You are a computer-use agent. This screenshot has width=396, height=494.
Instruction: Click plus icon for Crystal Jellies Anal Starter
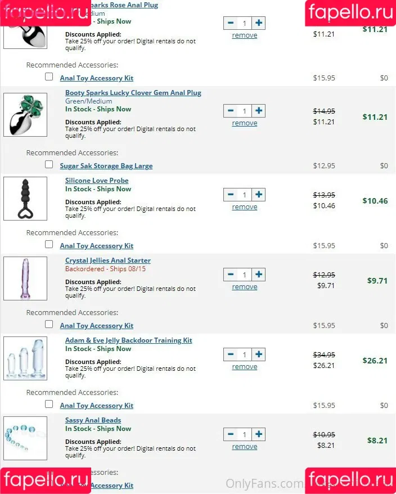point(259,275)
